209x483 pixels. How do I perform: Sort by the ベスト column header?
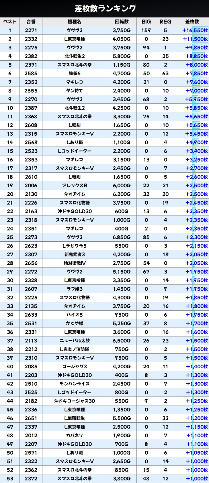(10, 22)
